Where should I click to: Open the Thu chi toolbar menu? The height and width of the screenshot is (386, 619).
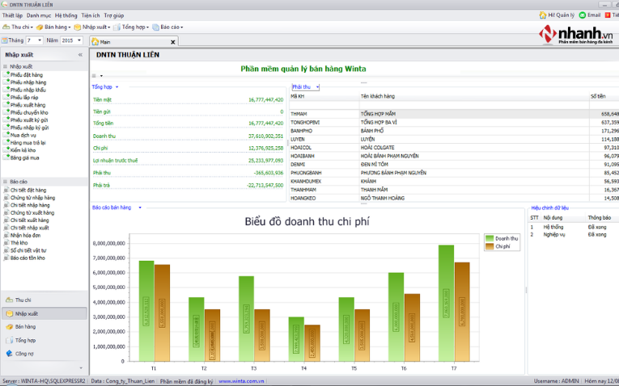coord(18,27)
